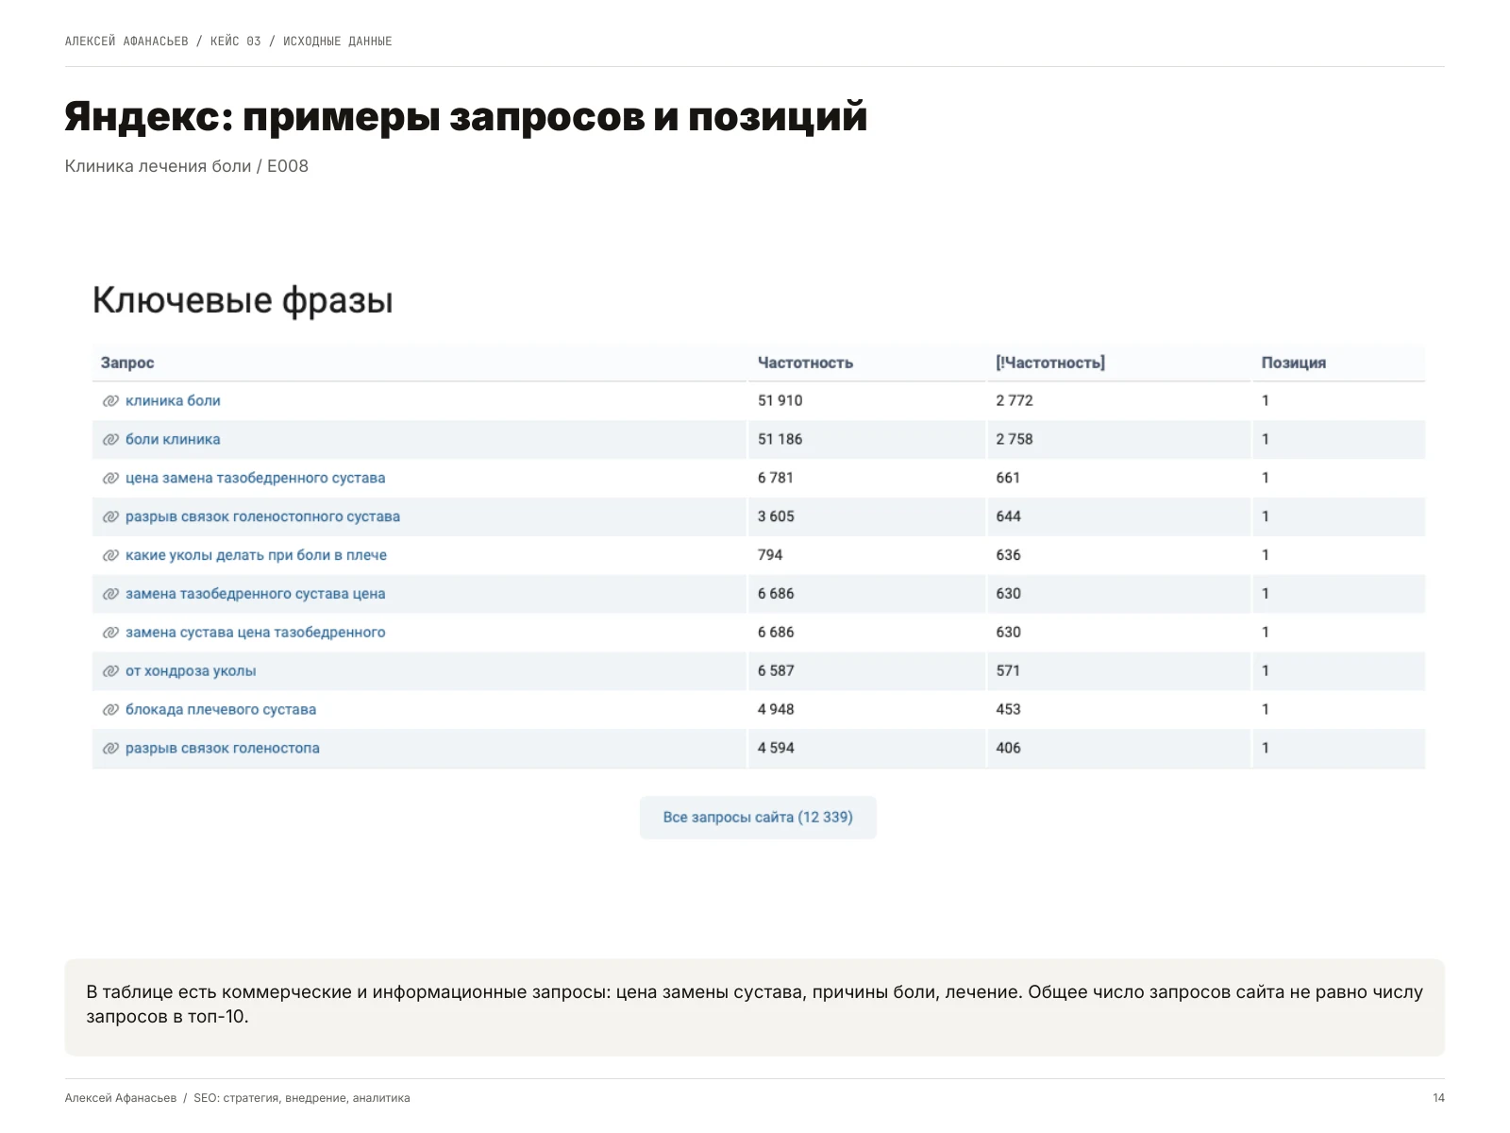The height and width of the screenshot is (1133, 1510).
Task: Click frequency value '4 948'
Action: point(776,709)
